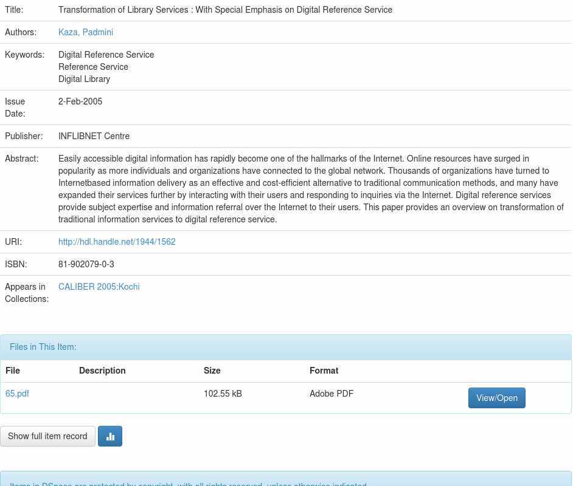Click the bar chart statistics icon button
Image resolution: width=573 pixels, height=486 pixels.
[110, 436]
